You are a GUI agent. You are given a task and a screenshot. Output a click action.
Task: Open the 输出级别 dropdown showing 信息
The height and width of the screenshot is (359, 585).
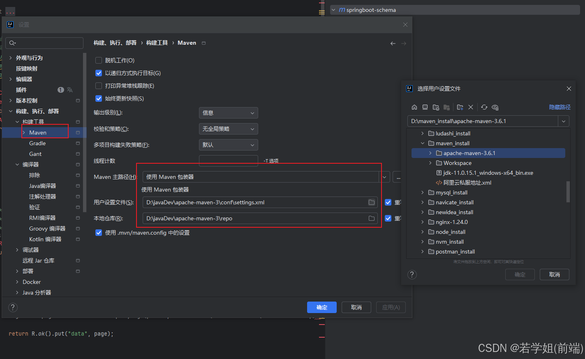(228, 113)
